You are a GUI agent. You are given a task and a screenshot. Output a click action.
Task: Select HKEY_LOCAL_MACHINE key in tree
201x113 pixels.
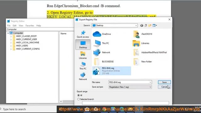click(x=28, y=43)
